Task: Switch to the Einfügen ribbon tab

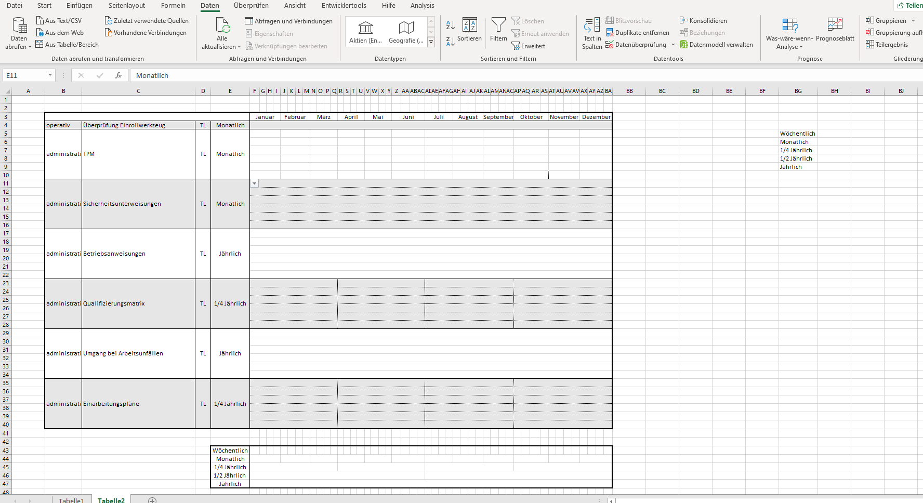Action: click(80, 5)
